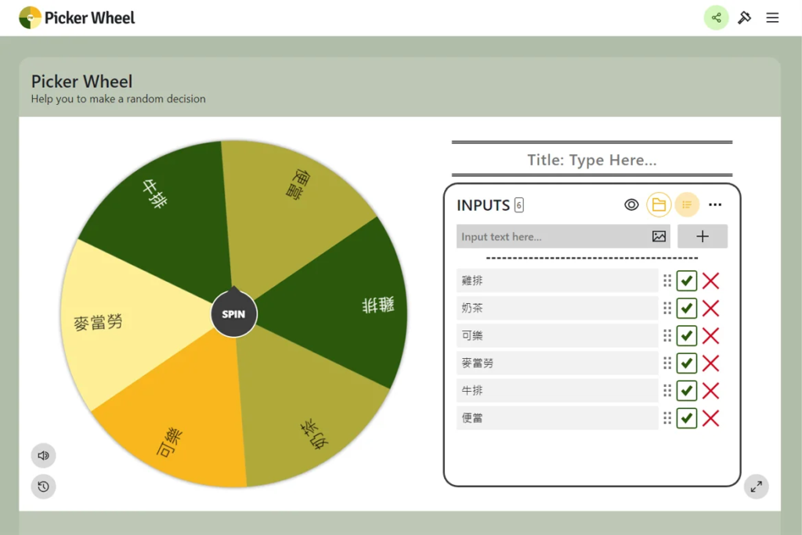Screen dimensions: 802x535
Task: Switch the inputs list view mode
Action: [x=687, y=204]
